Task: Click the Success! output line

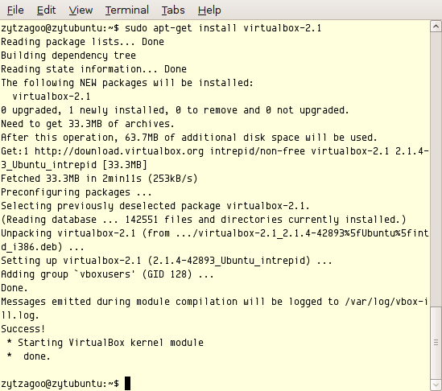Action: pos(23,329)
